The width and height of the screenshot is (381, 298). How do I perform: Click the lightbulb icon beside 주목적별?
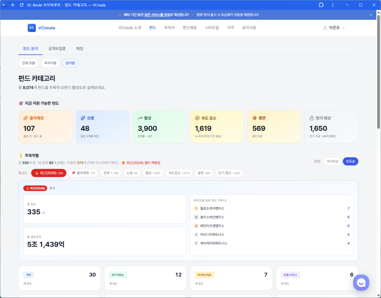pyautogui.click(x=21, y=156)
